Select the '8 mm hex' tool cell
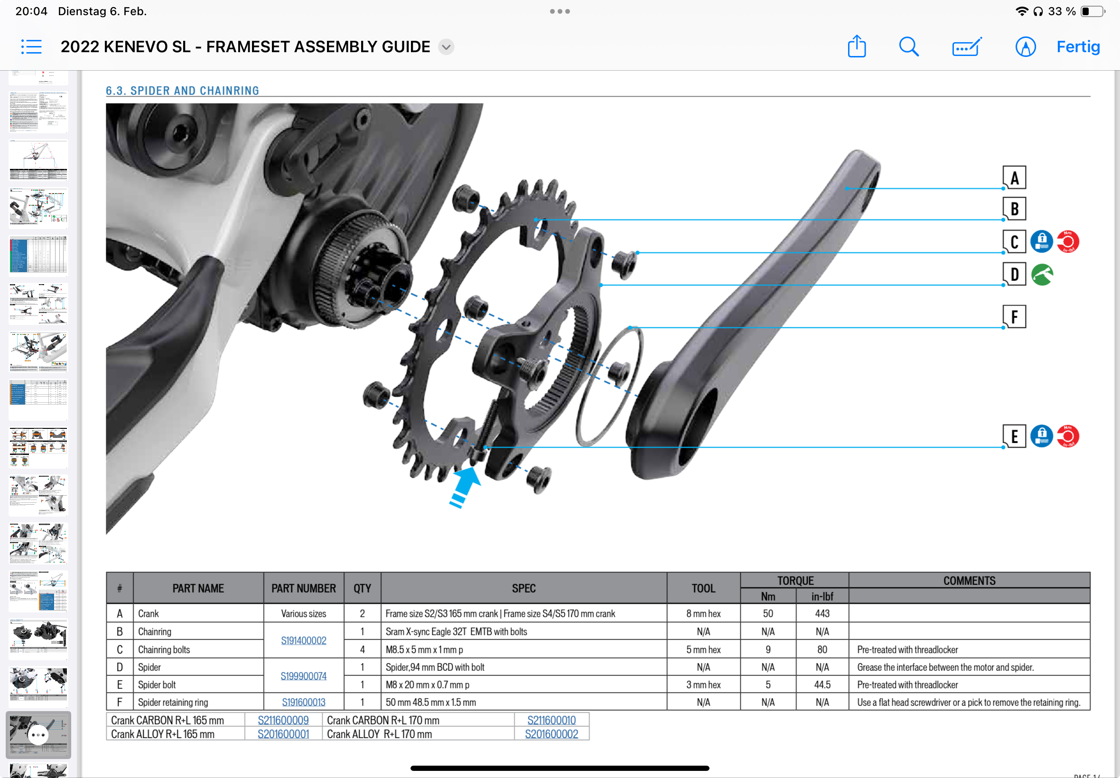The height and width of the screenshot is (778, 1120). [703, 613]
